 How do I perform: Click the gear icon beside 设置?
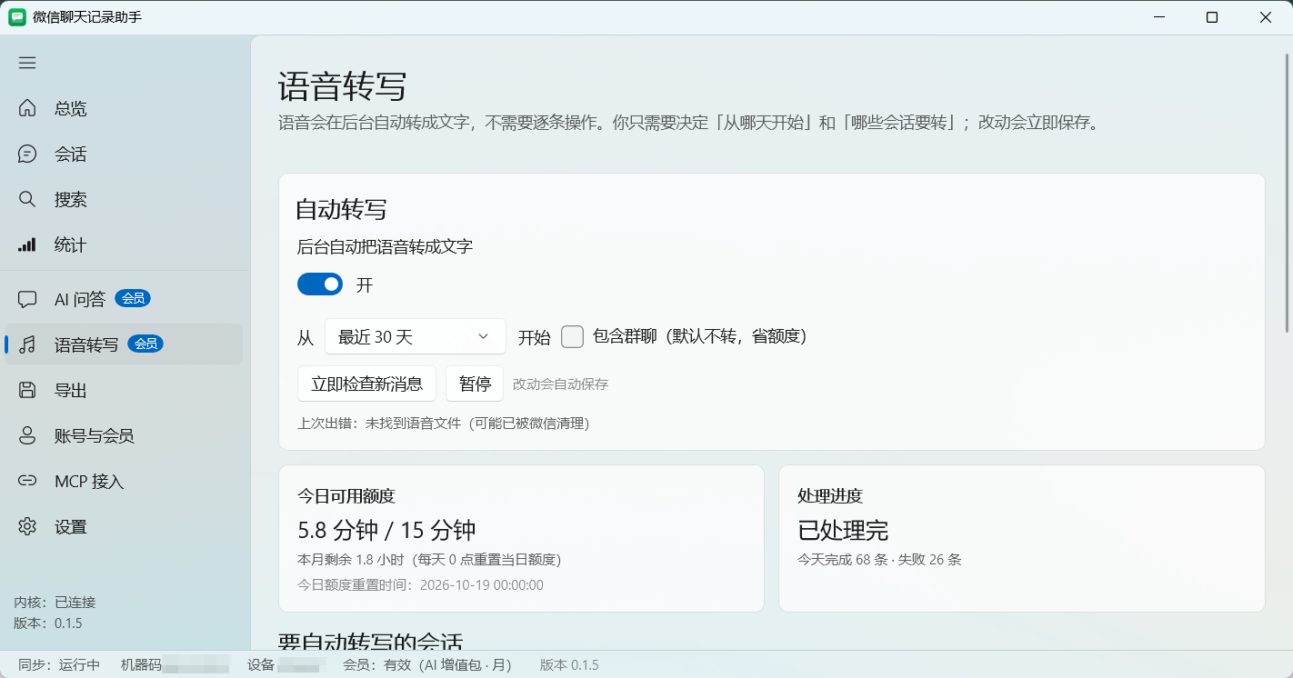pos(27,526)
